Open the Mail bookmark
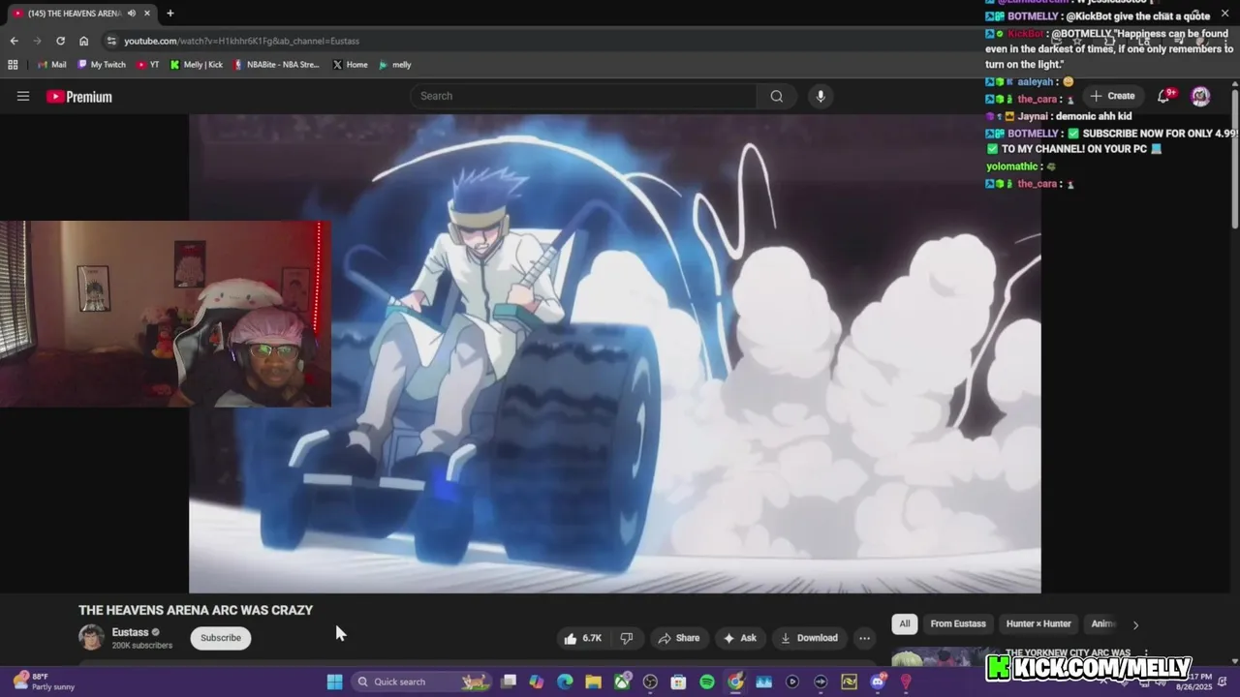The width and height of the screenshot is (1240, 697). tap(52, 65)
